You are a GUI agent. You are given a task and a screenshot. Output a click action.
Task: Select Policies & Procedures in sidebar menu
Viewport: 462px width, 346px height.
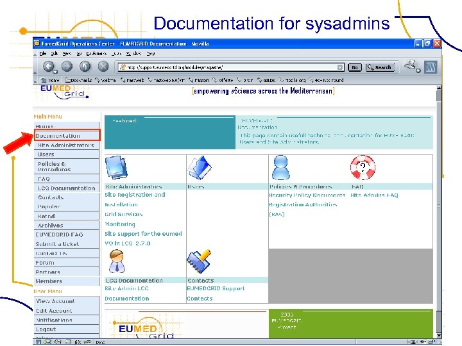click(67, 167)
